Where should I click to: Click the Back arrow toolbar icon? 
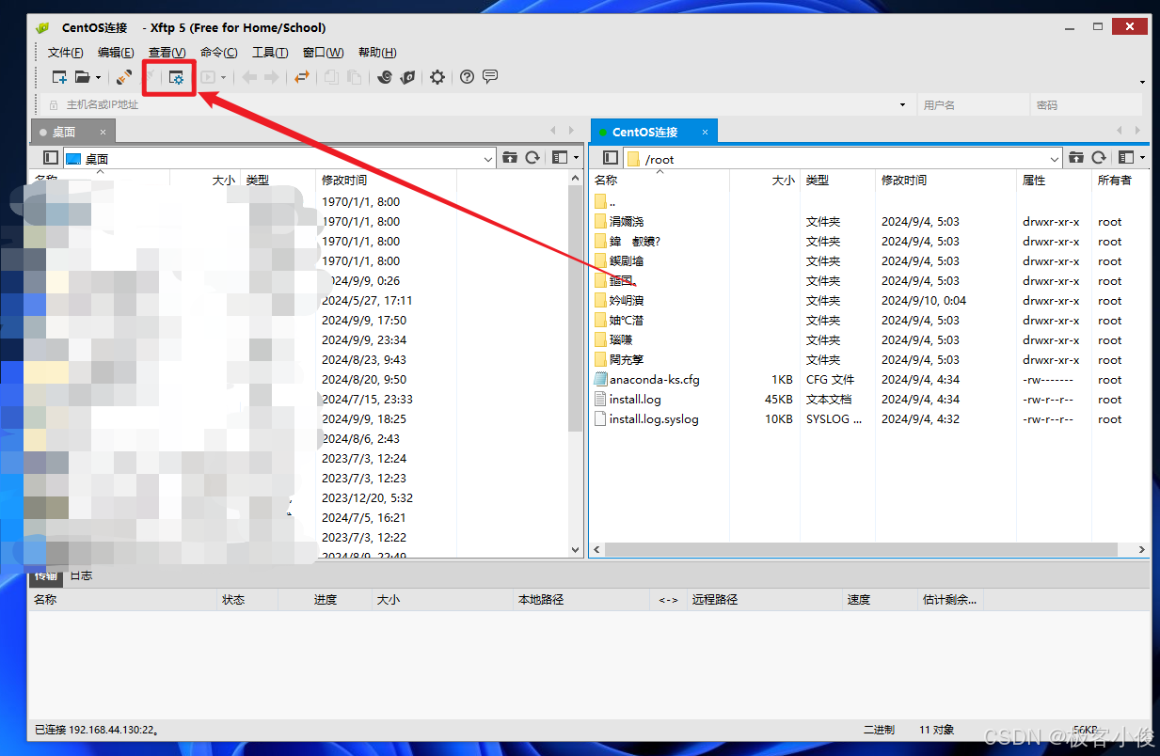pos(249,77)
